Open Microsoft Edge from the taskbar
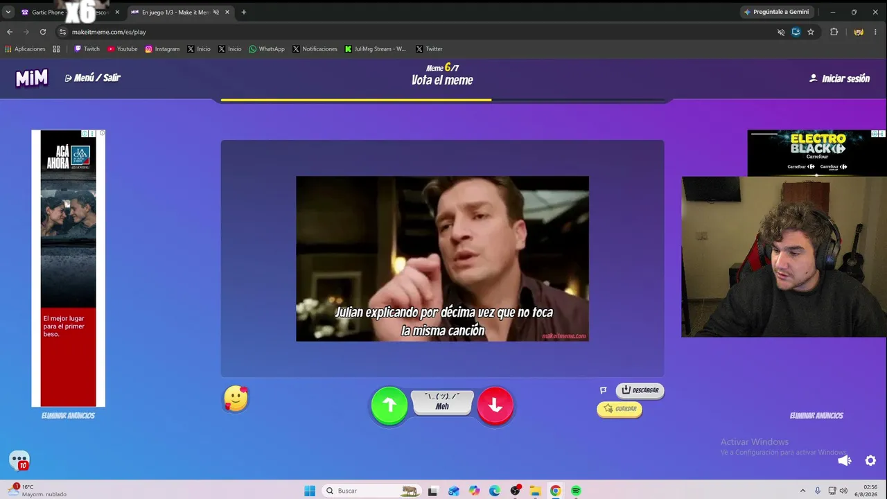 pyautogui.click(x=494, y=491)
